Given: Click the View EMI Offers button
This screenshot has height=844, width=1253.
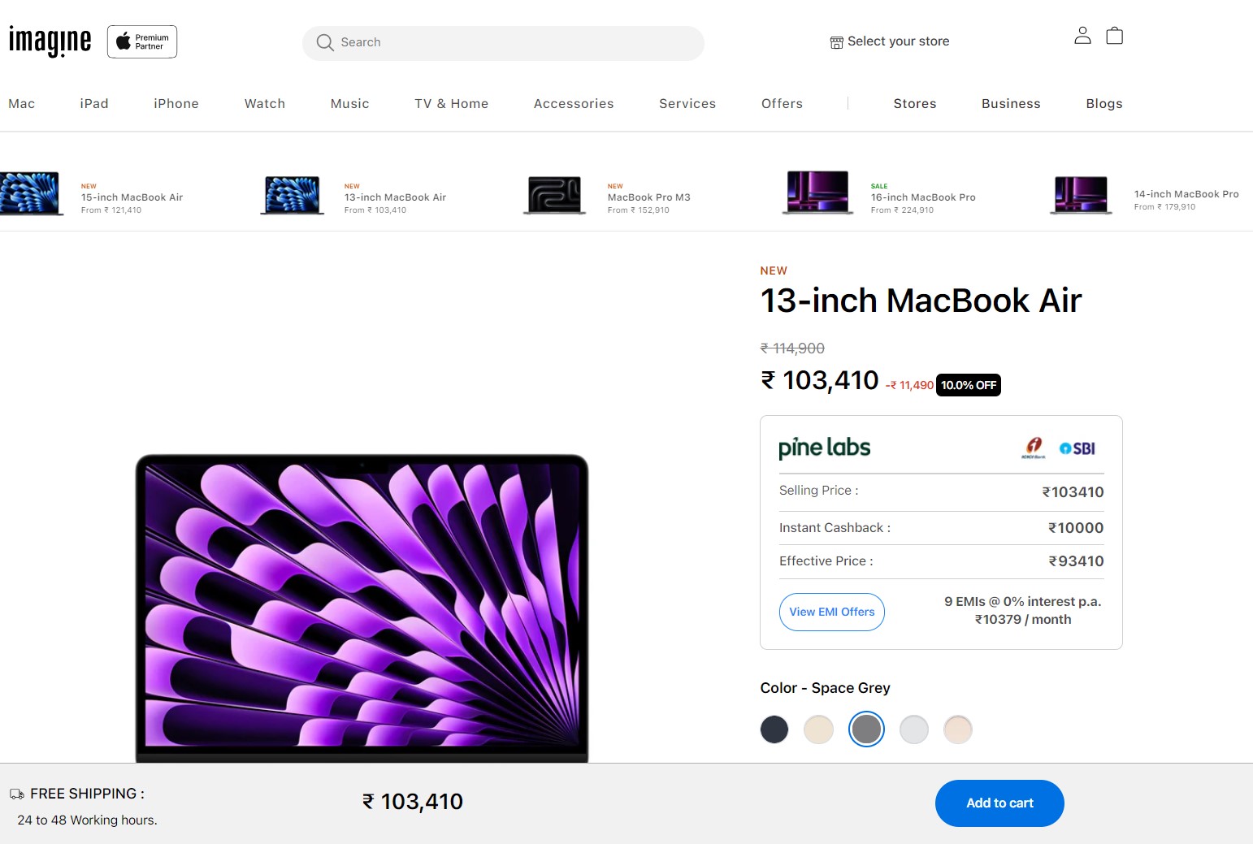Looking at the screenshot, I should [831, 612].
